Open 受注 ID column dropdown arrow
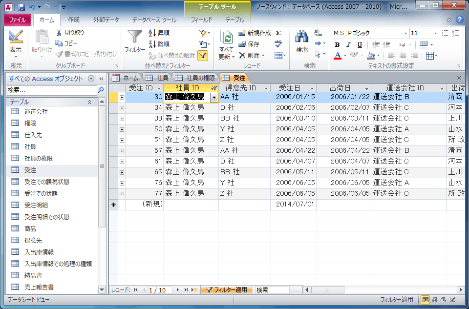The width and height of the screenshot is (469, 309). [x=159, y=88]
